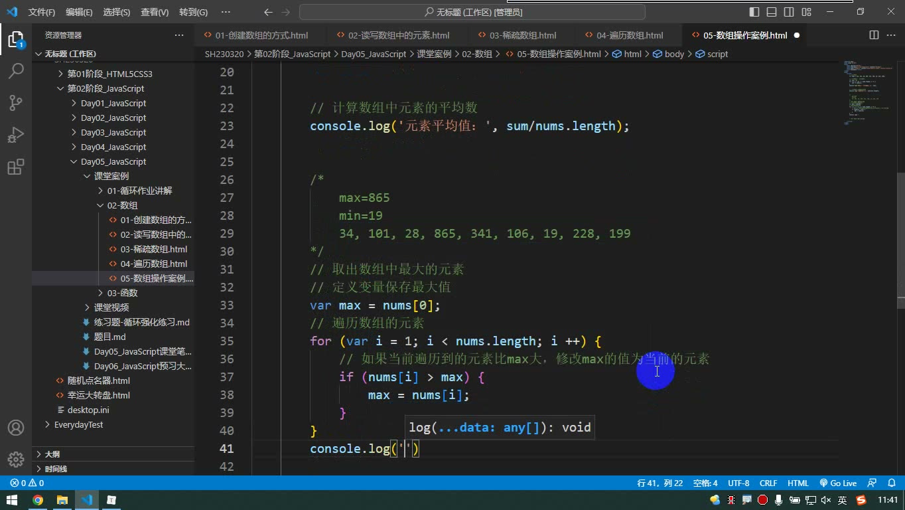Open the Explorer panel's ellipsis menu
Screen dimensions: 905x510
pyautogui.click(x=179, y=35)
